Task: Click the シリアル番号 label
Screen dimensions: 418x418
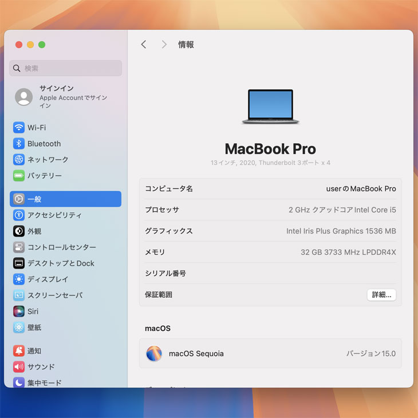Action: pos(165,273)
